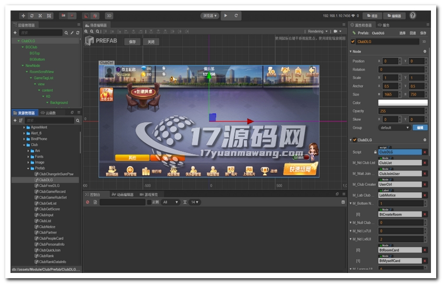Open the Group default dropdown
The height and width of the screenshot is (284, 442).
[x=394, y=128]
